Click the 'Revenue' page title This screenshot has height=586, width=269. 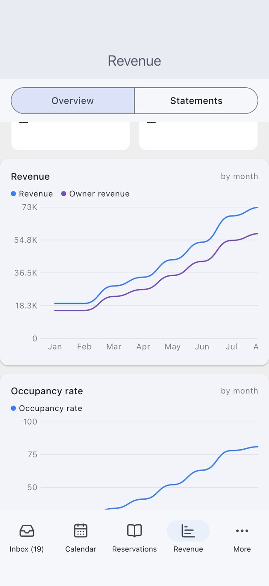pyautogui.click(x=134, y=61)
